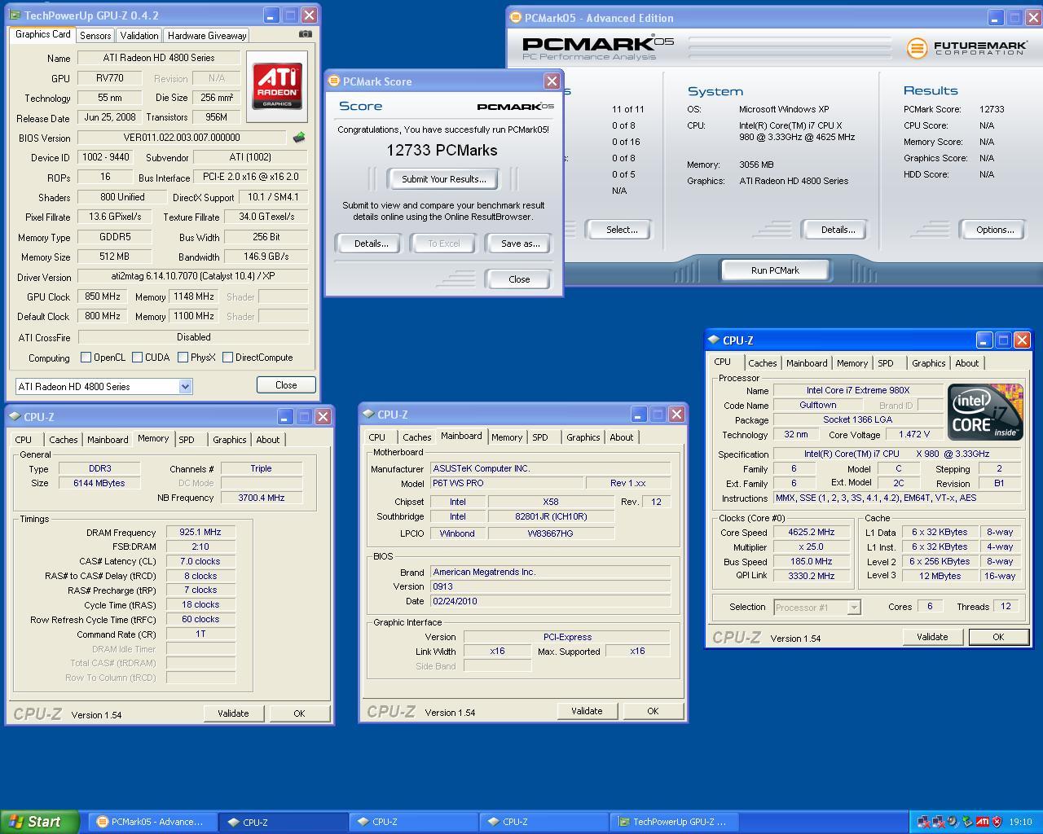This screenshot has height=834, width=1043.
Task: Click Details button in PCMark Score dialog
Action: pos(371,244)
